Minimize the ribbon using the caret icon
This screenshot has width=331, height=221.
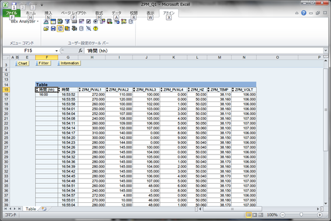[x=297, y=13]
